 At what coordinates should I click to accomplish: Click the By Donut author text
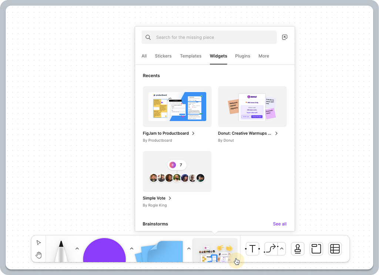[x=226, y=140]
